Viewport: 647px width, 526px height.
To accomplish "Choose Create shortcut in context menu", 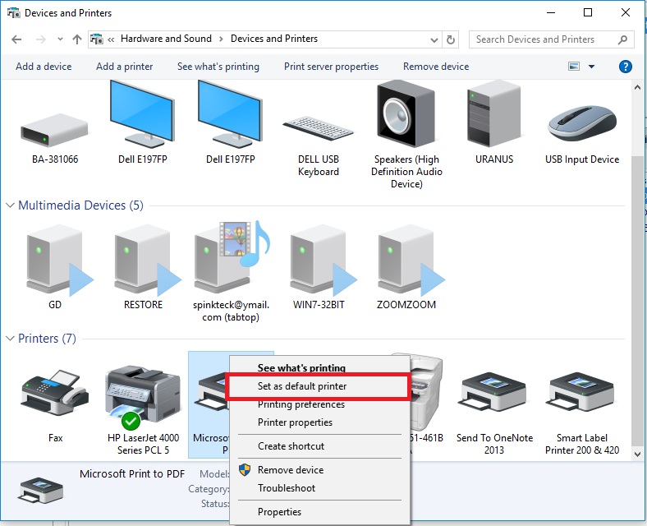I will click(291, 446).
